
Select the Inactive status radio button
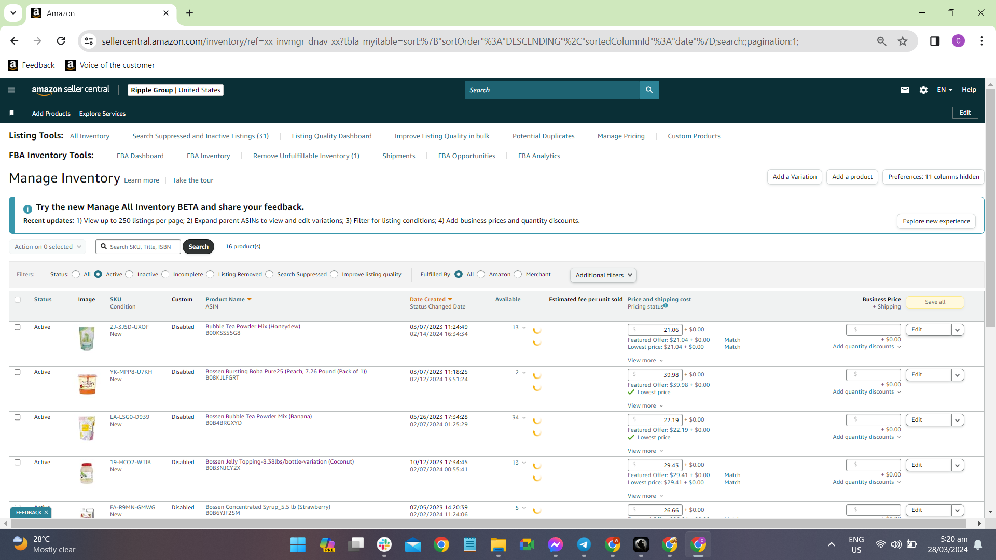pos(130,274)
